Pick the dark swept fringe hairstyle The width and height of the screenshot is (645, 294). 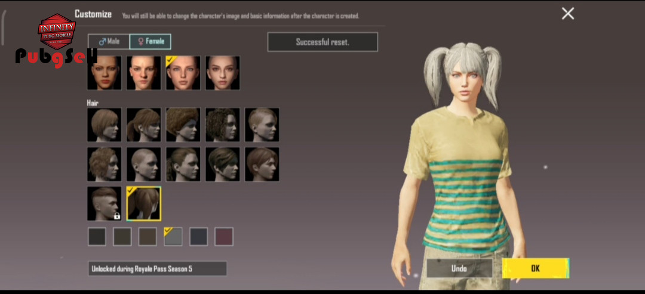tap(223, 164)
